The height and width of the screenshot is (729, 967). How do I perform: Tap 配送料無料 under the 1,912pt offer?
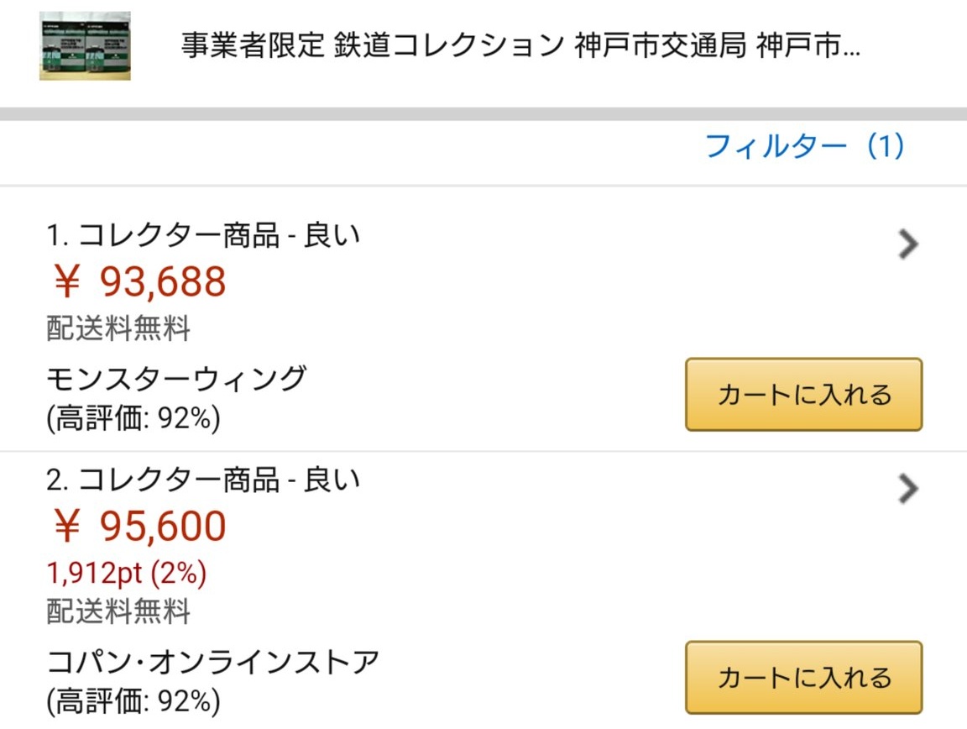coord(118,611)
